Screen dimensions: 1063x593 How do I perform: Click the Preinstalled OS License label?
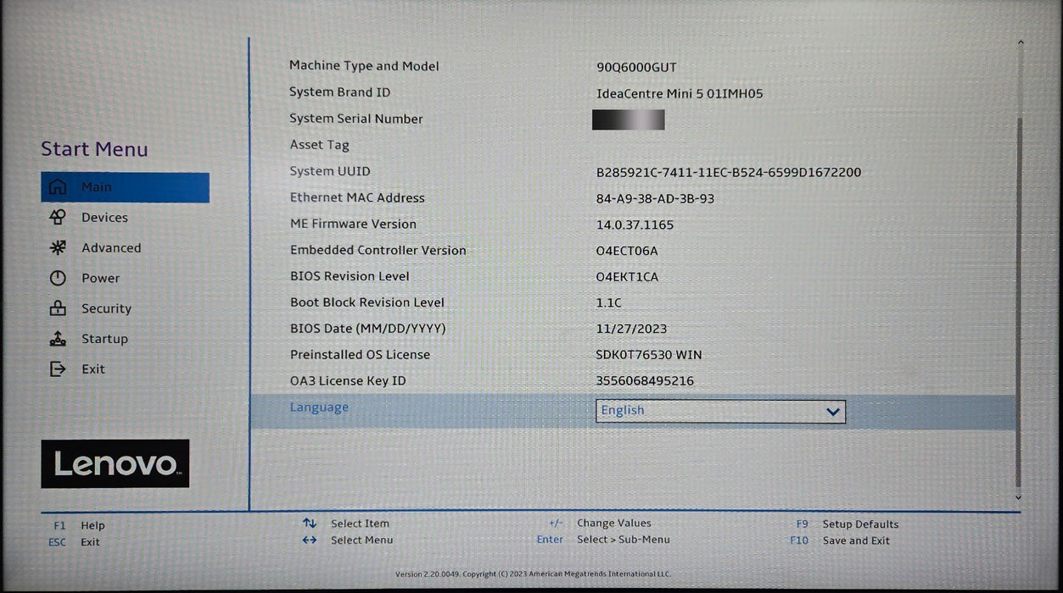[x=360, y=355]
